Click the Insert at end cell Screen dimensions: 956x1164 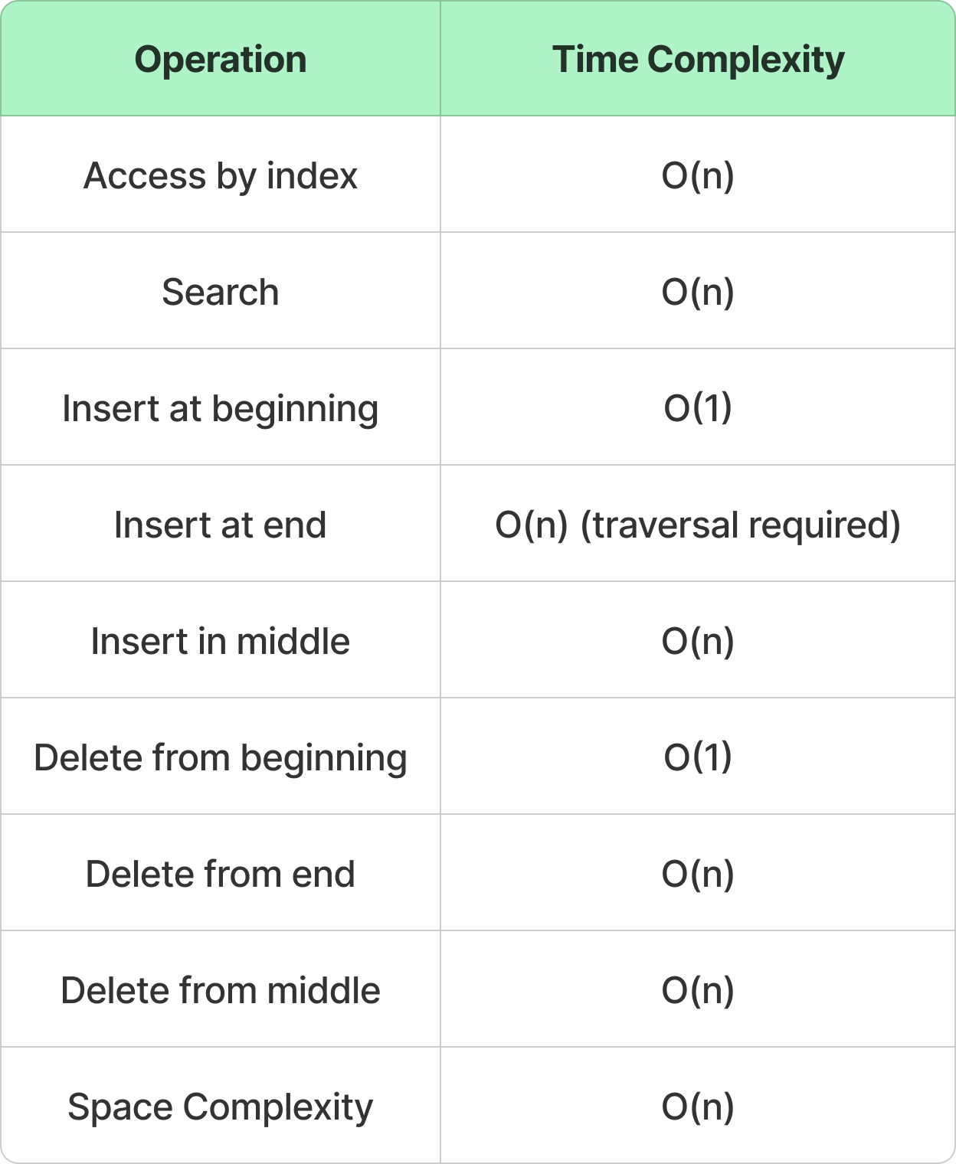point(221,525)
